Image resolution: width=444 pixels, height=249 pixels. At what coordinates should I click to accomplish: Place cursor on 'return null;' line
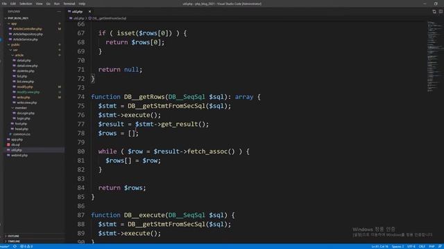[120, 69]
